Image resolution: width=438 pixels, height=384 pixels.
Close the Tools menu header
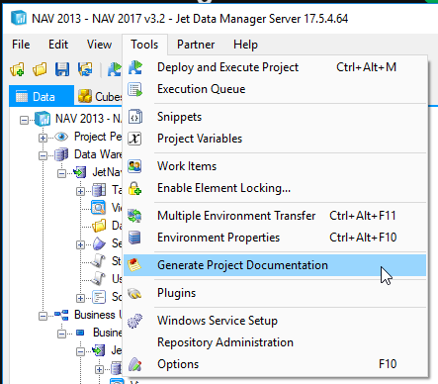pyautogui.click(x=144, y=45)
